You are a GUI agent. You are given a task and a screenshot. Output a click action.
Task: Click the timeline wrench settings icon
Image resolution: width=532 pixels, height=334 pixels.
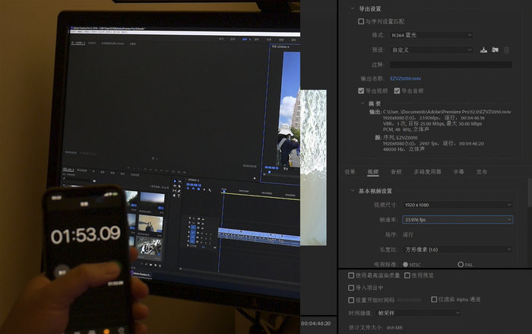point(210,190)
